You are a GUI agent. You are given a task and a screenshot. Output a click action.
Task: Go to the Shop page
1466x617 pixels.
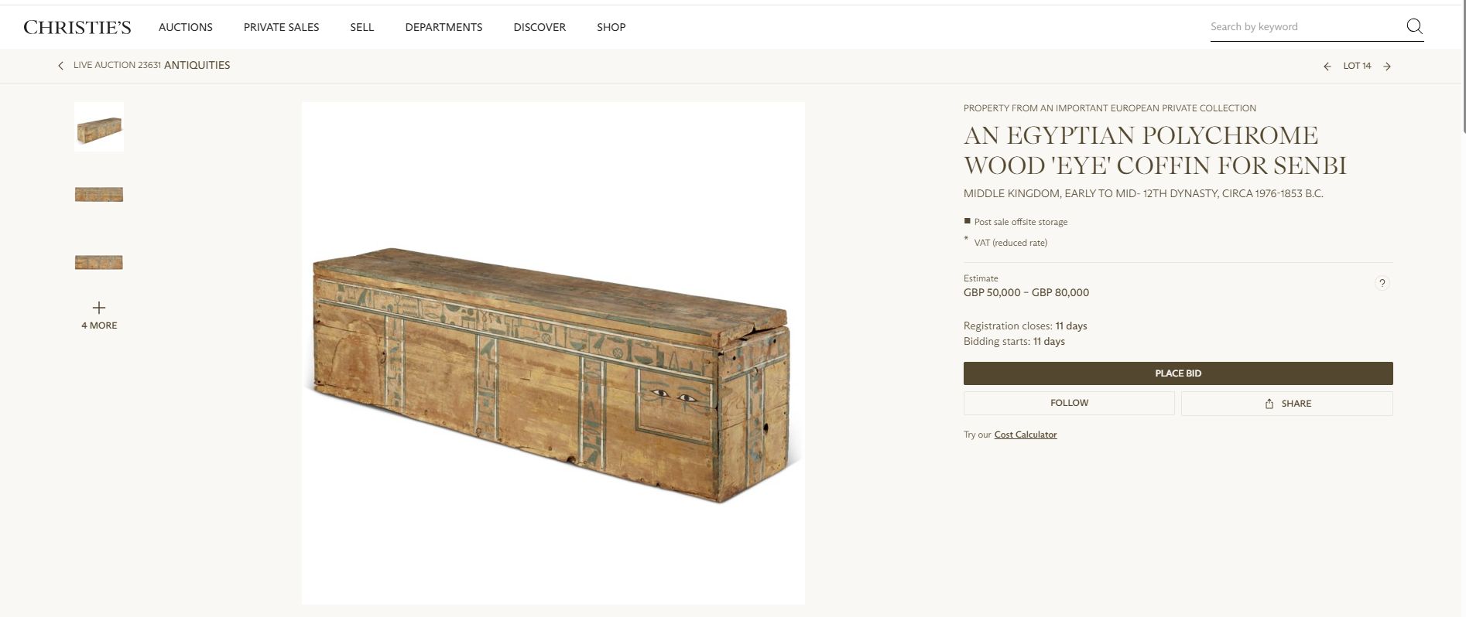point(611,27)
